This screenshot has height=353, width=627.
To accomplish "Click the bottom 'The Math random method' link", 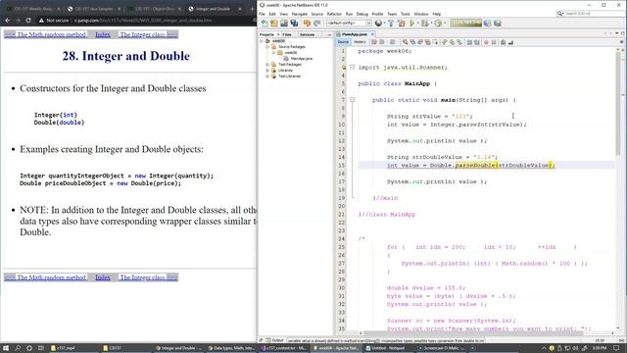I will [52, 277].
